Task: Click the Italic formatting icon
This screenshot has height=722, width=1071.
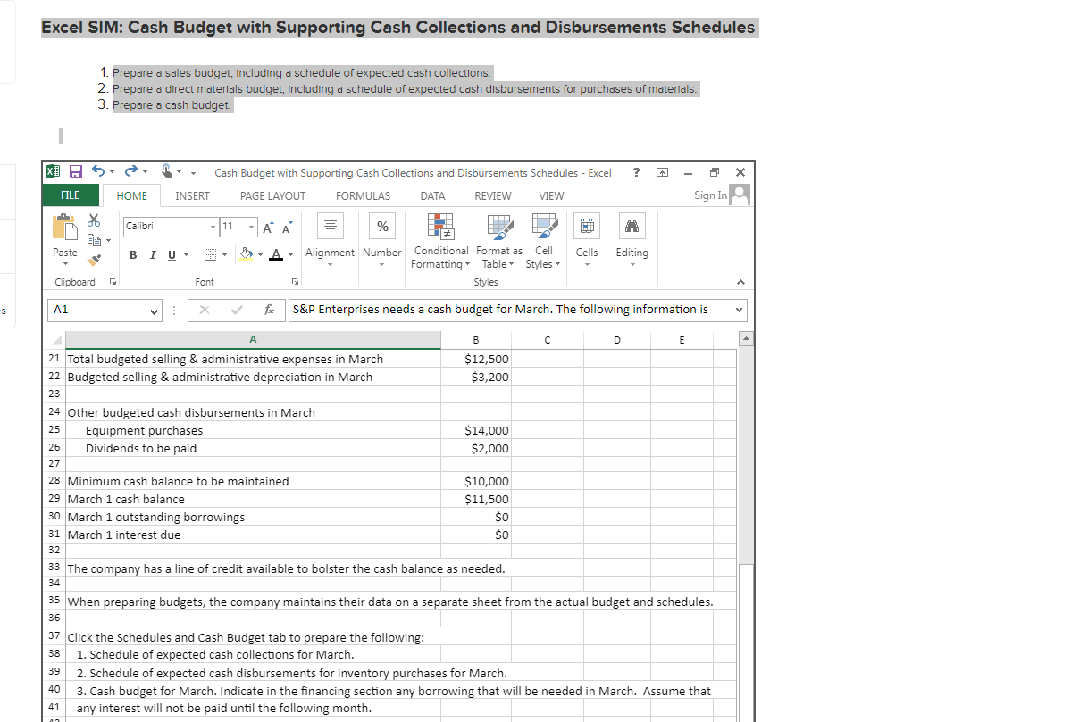Action: coord(152,254)
